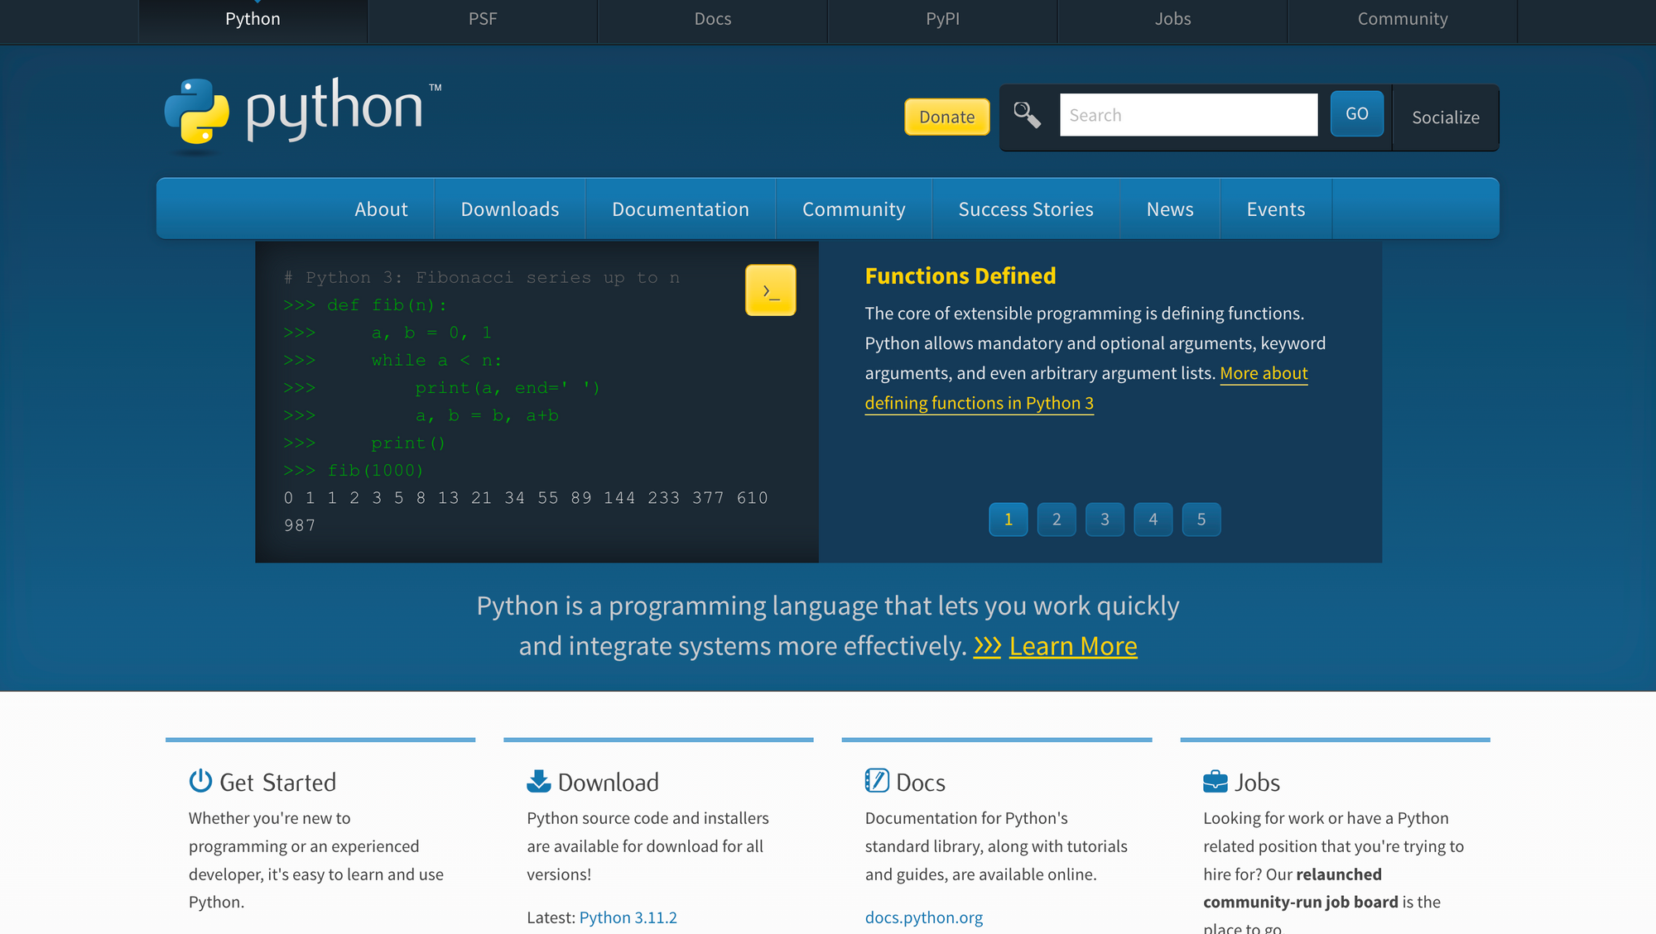Expand the Downloads navigation menu
Viewport: 1656px width, 934px height.
(x=509, y=209)
